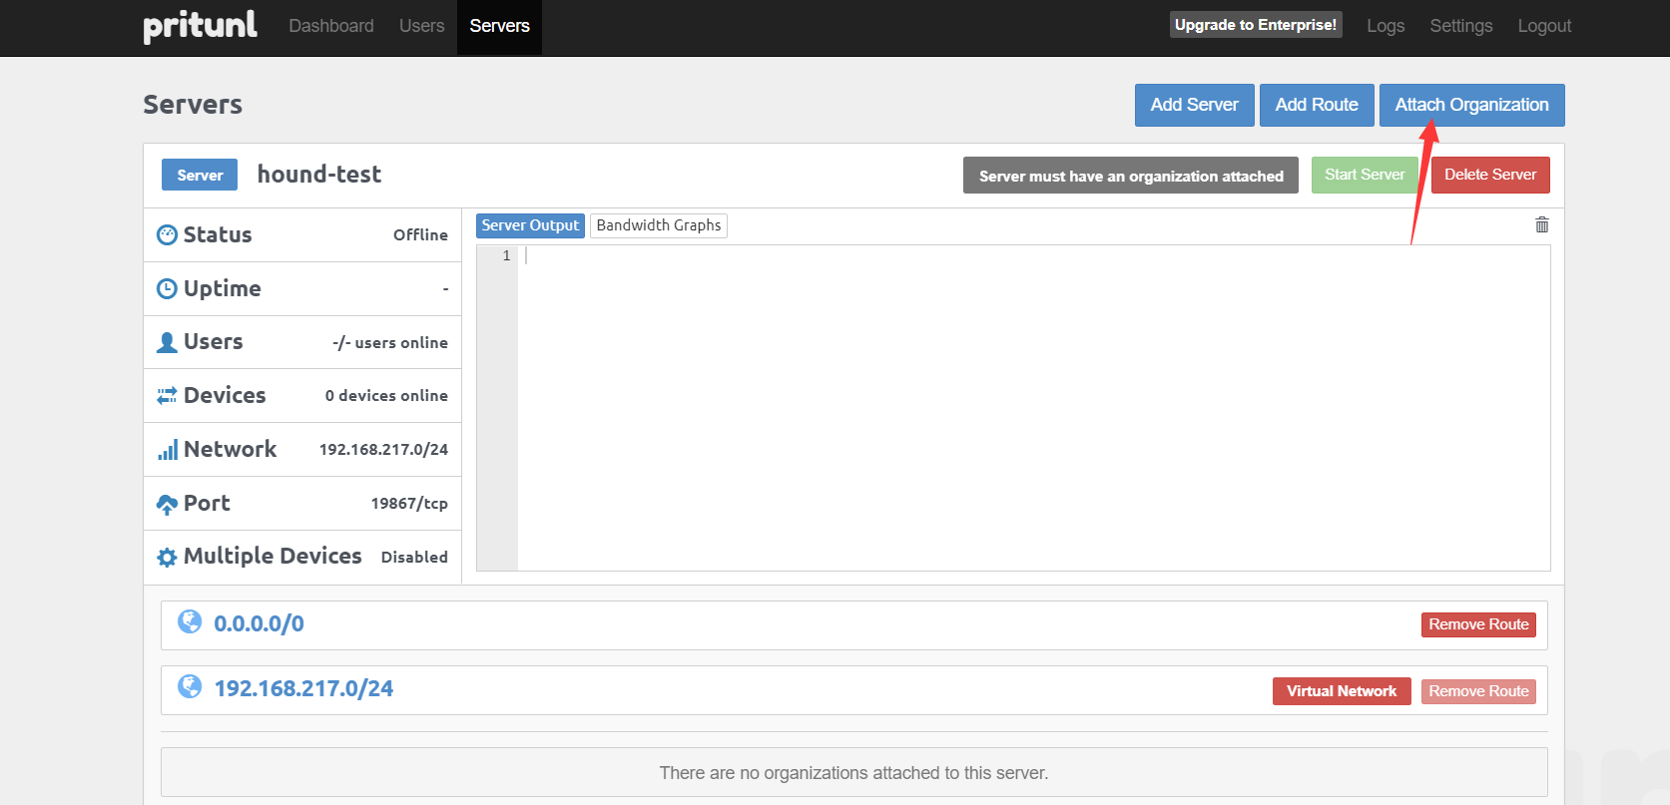Click the Delete Server button

pos(1490,175)
